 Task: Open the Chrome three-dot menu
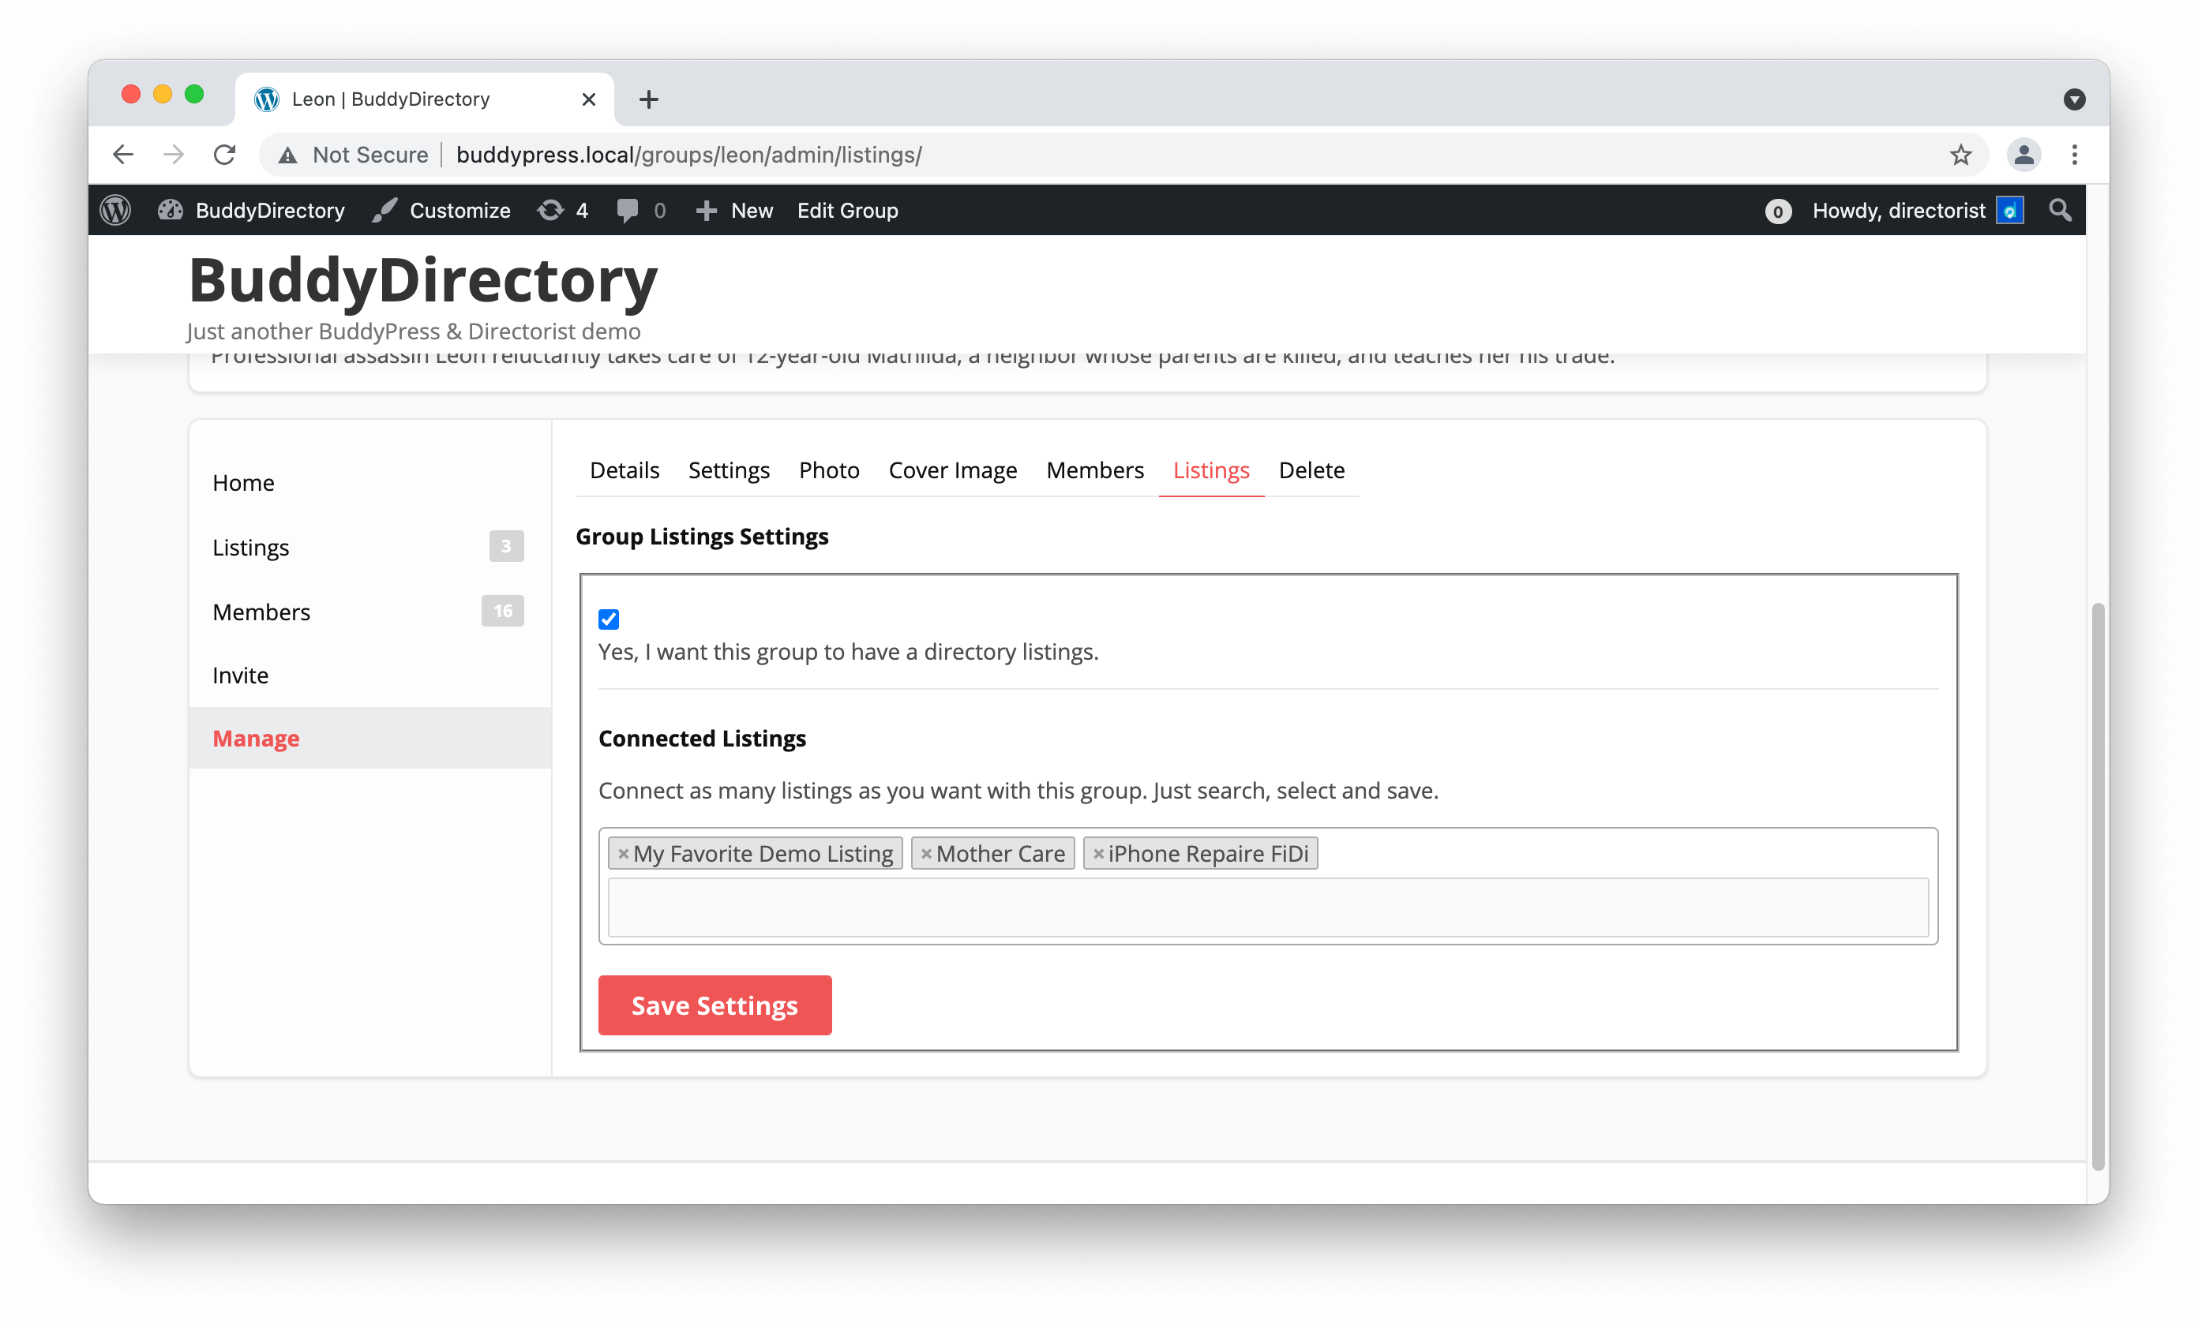[x=2074, y=155]
